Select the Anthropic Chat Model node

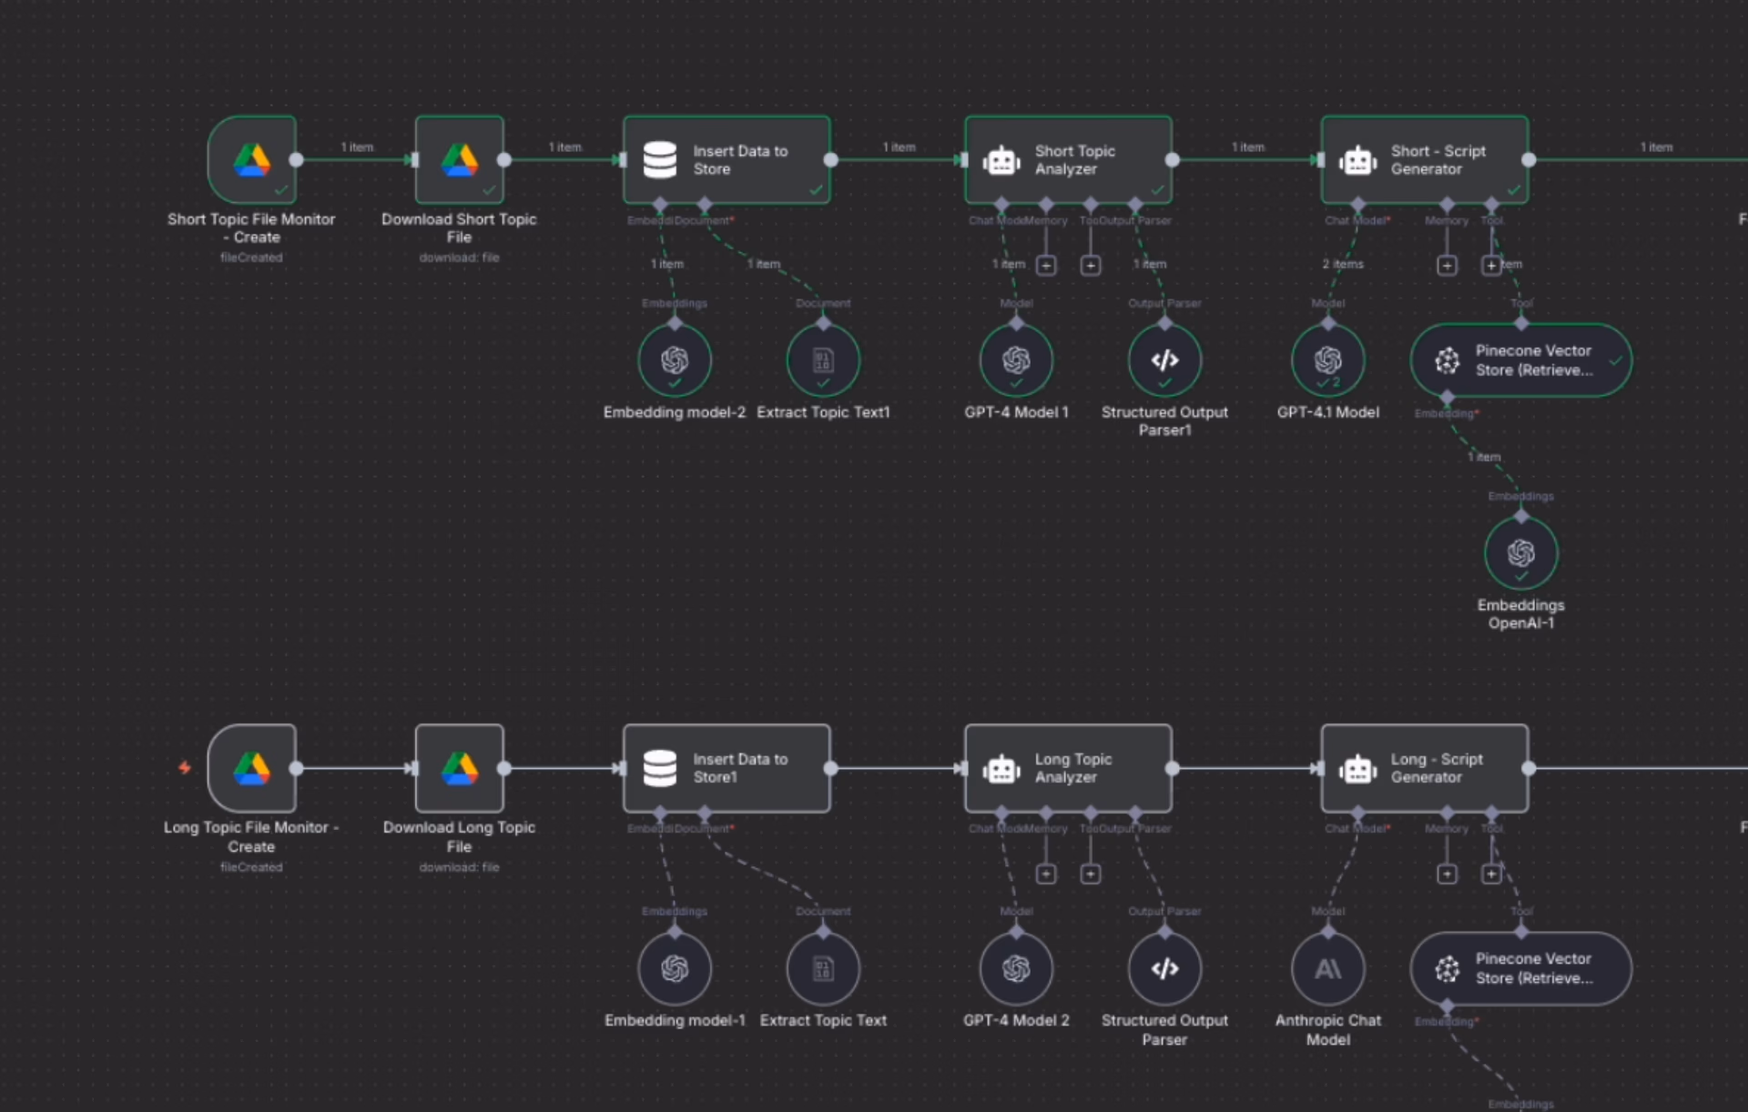point(1328,968)
